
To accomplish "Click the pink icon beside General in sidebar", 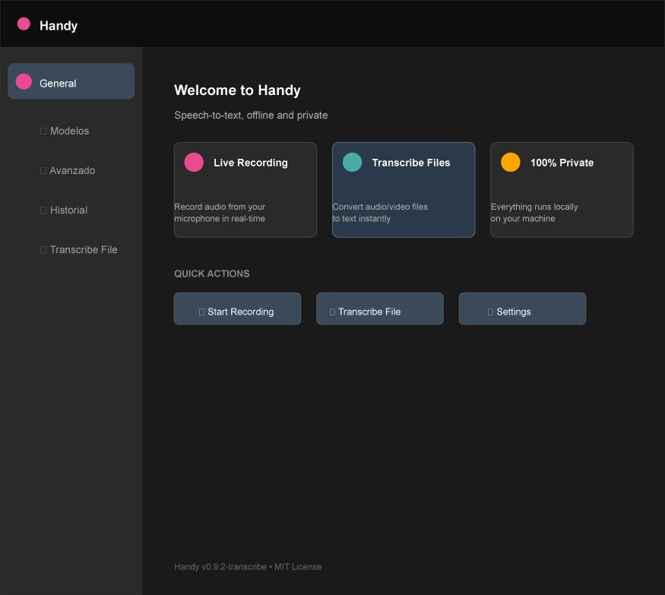I will [24, 81].
